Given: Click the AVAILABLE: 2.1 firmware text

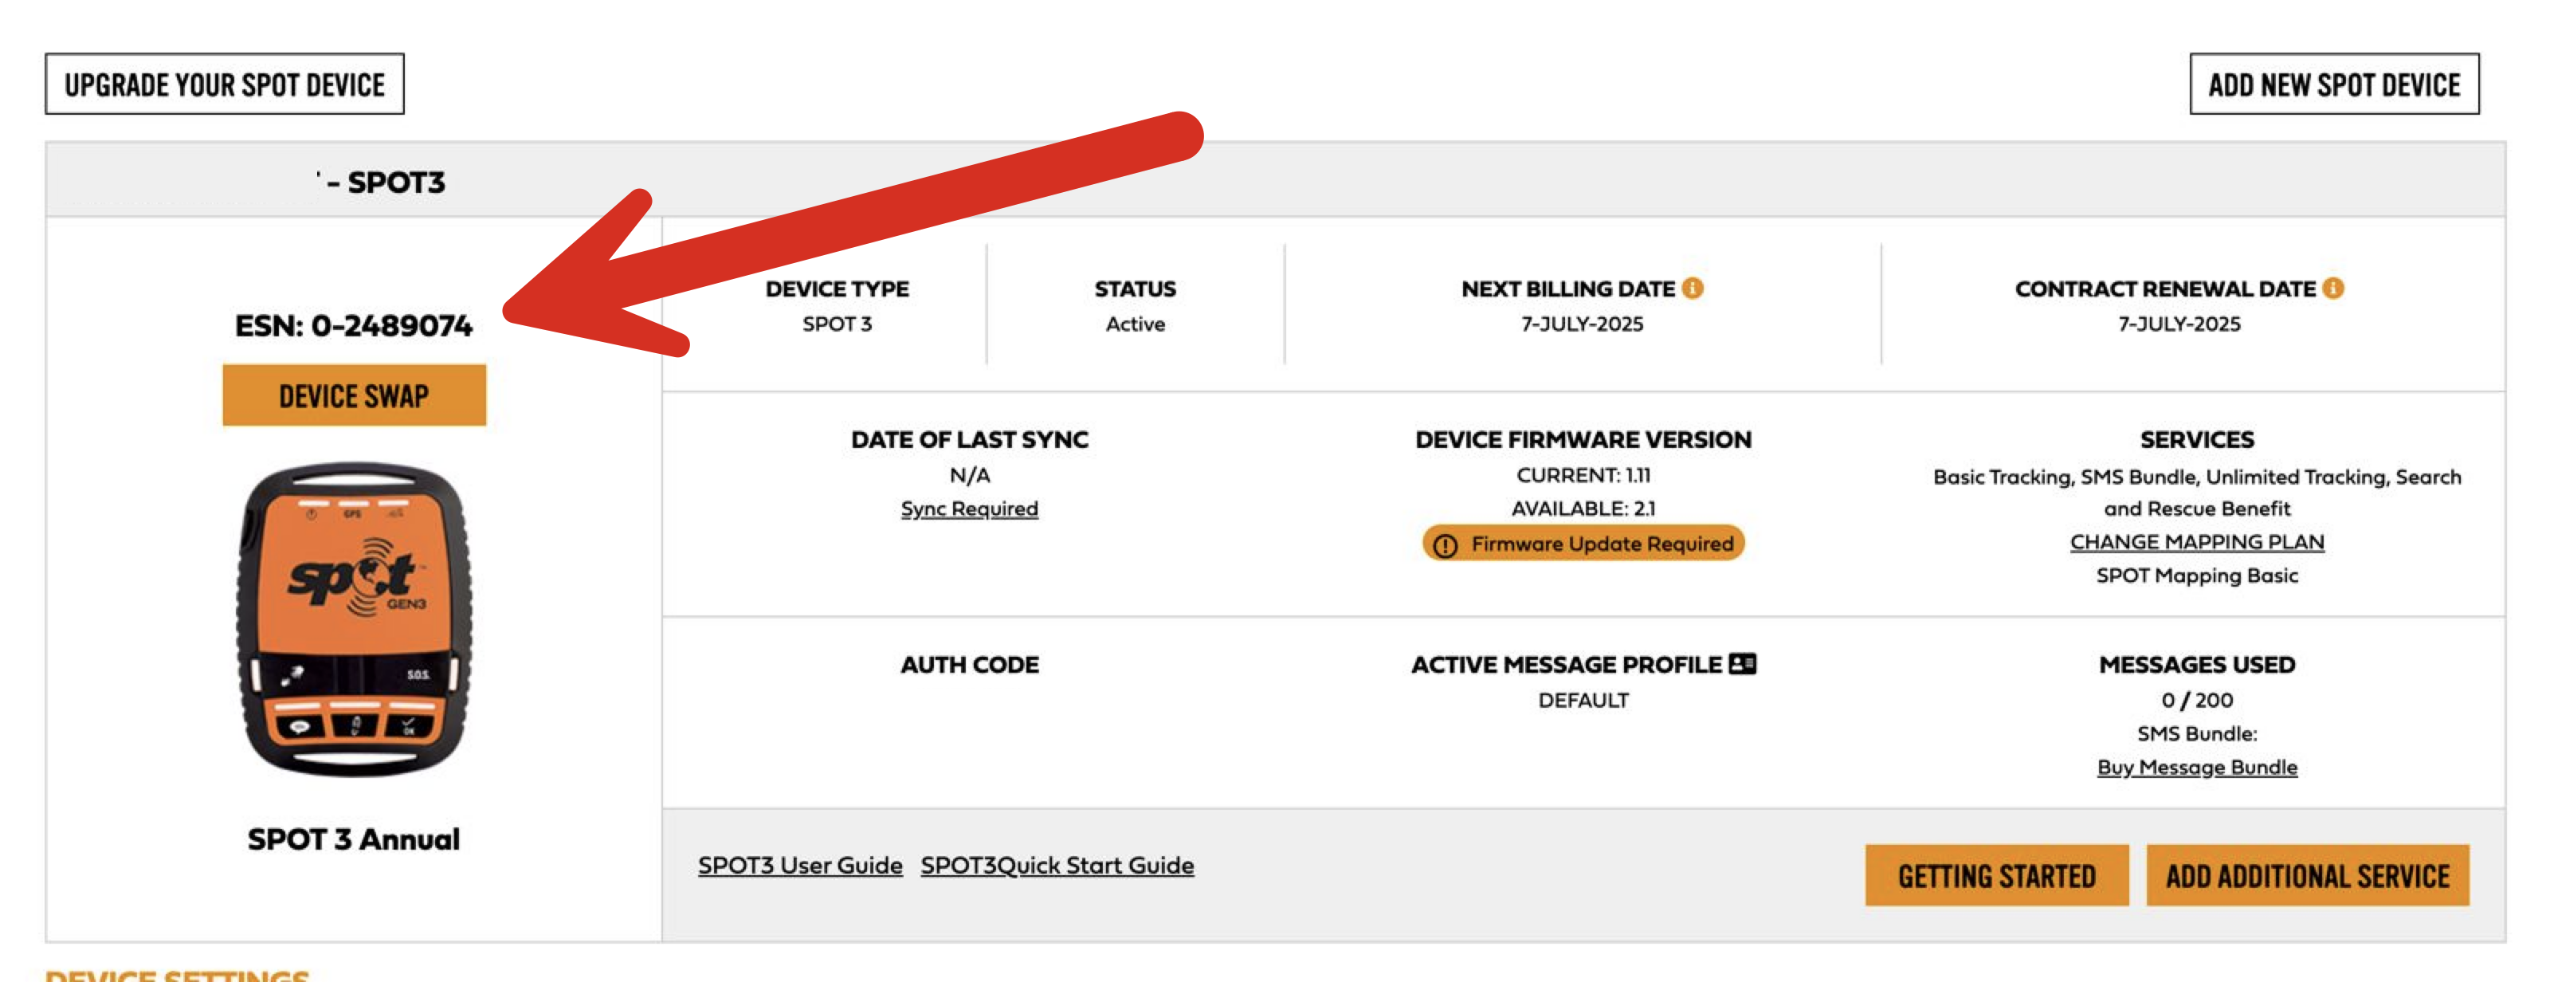Looking at the screenshot, I should (1583, 509).
